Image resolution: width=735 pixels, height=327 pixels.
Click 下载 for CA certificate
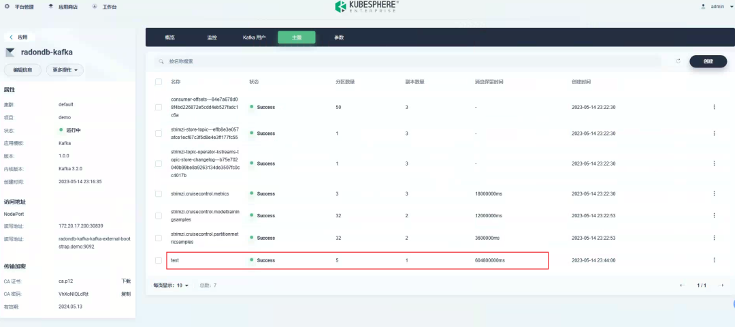126,281
